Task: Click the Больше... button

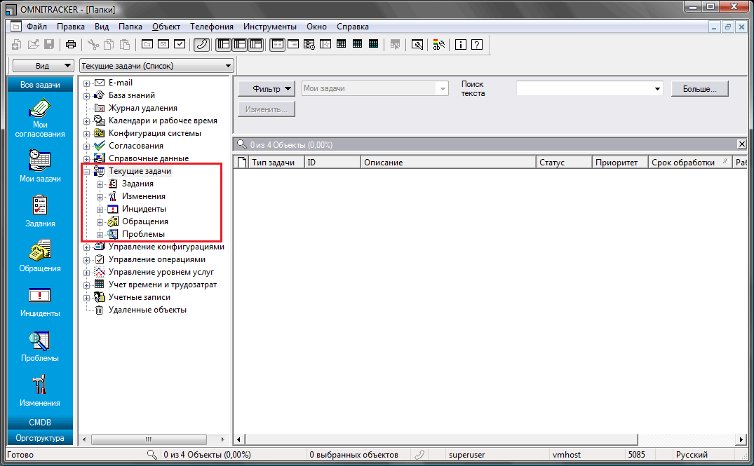Action: tap(699, 89)
